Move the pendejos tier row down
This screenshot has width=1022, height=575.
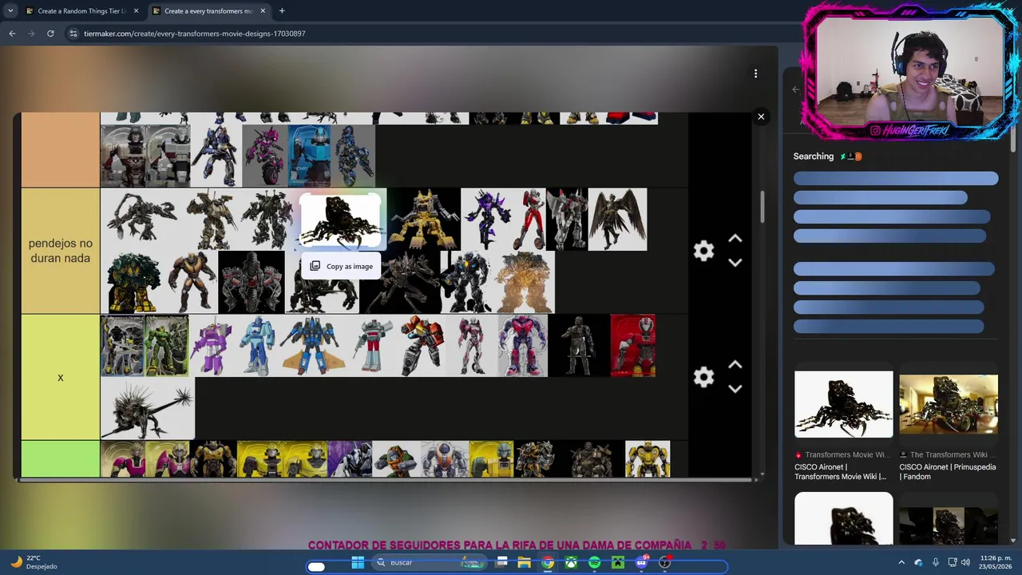pos(735,263)
